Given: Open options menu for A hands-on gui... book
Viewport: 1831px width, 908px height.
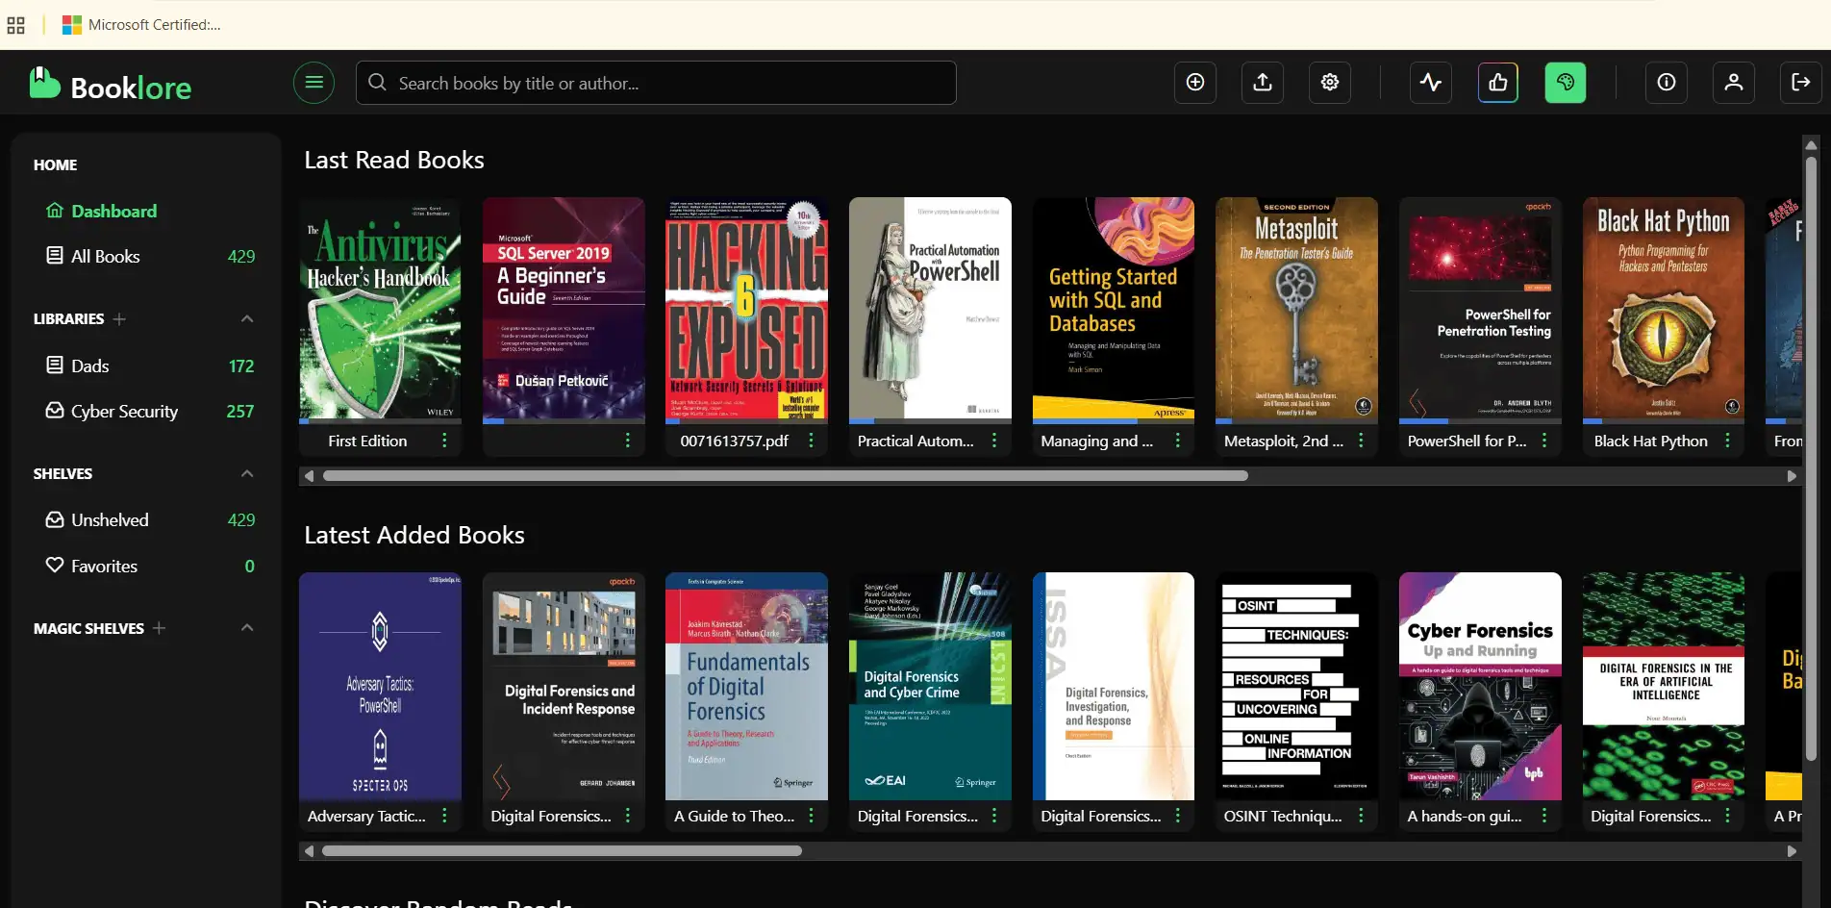Looking at the screenshot, I should pos(1544,816).
